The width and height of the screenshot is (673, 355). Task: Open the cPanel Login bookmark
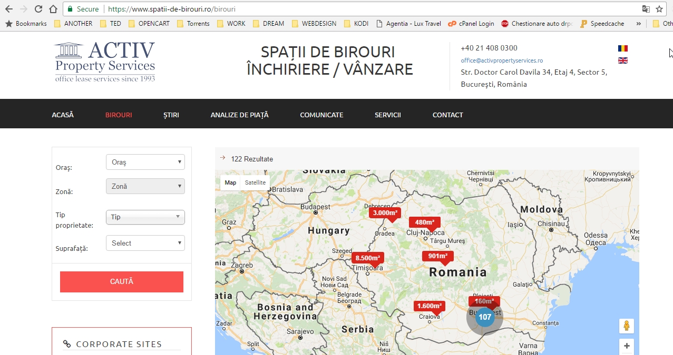coord(471,24)
